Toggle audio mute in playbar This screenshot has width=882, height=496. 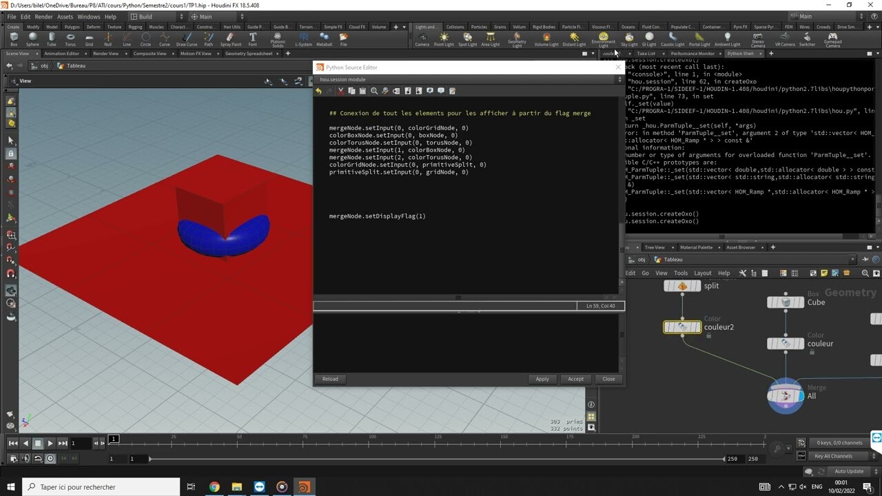[26, 459]
